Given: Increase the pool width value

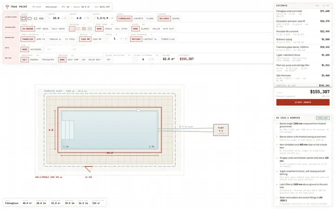Looking at the screenshot, I should 88,18.
